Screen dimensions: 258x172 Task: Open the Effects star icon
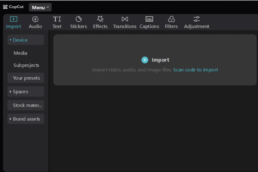pyautogui.click(x=100, y=19)
